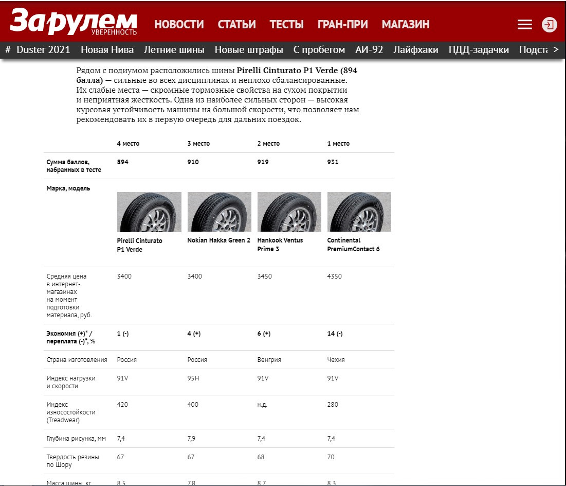Click the country cell 'Чехия'
The width and height of the screenshot is (566, 486).
tap(336, 360)
